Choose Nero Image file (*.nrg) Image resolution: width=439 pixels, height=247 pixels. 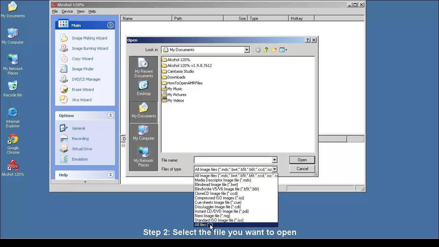236,216
